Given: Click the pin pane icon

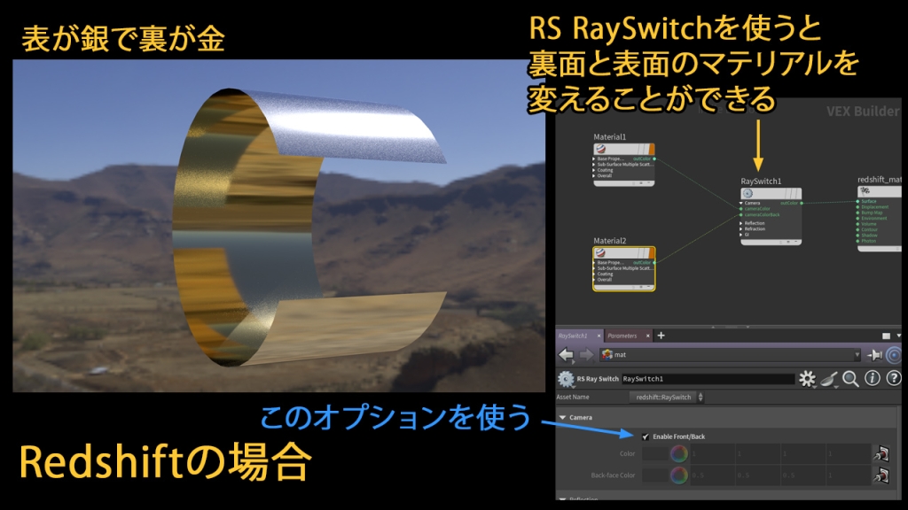Looking at the screenshot, I should click(x=874, y=355).
